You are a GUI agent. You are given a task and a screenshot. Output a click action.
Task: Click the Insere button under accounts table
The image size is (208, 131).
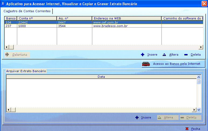pyautogui.click(x=149, y=55)
